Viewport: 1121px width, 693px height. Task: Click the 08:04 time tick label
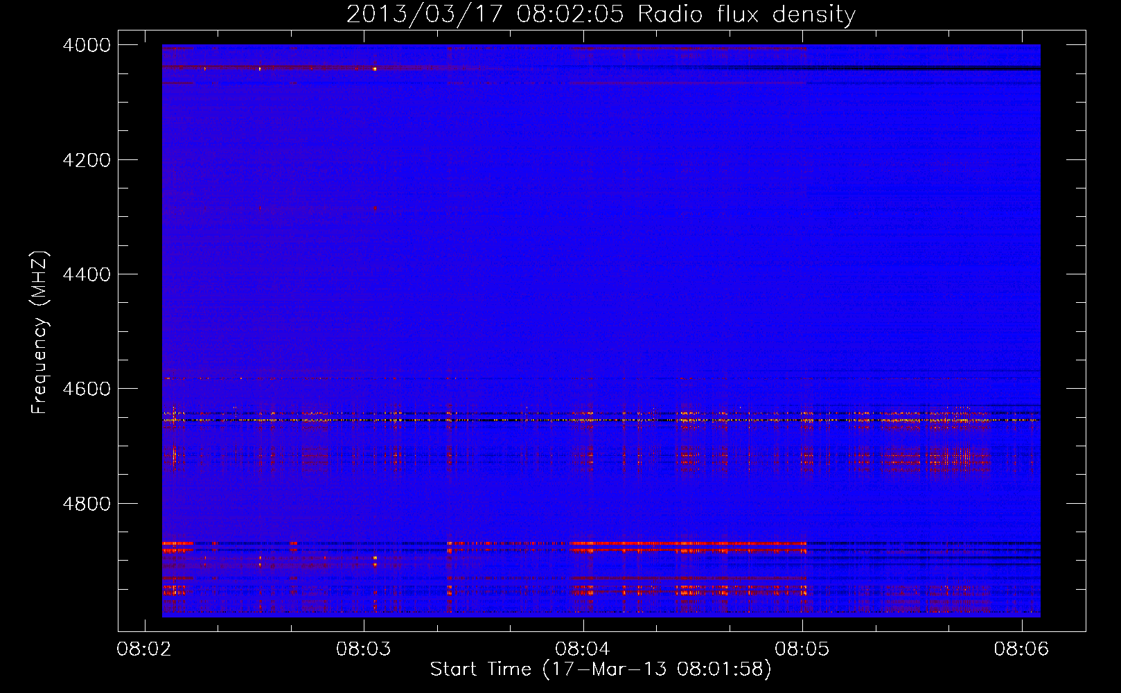click(x=583, y=649)
